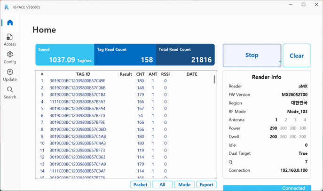This screenshot has height=191, width=323.
Task: Click the Packet button
Action: click(140, 184)
